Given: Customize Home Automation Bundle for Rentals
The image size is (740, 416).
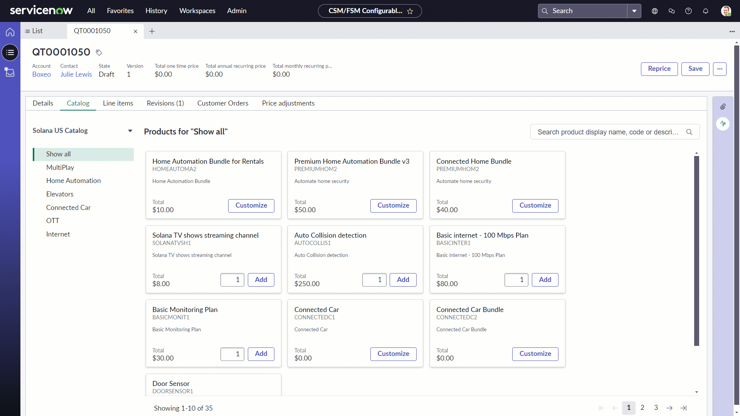Looking at the screenshot, I should pos(251,206).
